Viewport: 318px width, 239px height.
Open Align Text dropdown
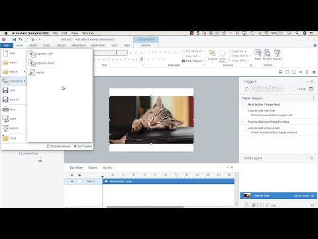point(191,56)
